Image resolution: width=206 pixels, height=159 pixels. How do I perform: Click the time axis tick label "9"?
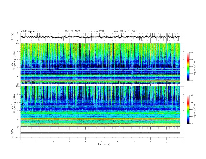[167, 142]
